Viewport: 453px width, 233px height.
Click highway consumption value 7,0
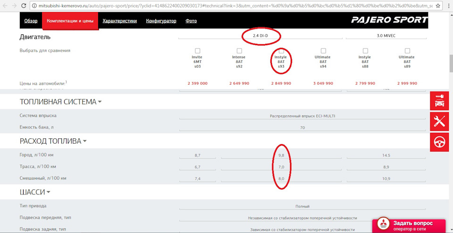(x=281, y=167)
